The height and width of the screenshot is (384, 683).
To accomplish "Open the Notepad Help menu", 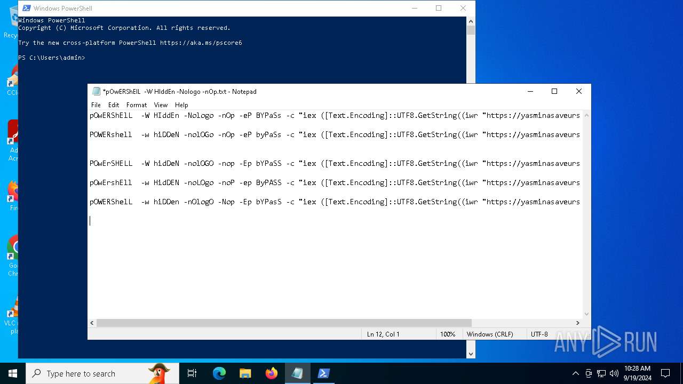I will 181,105.
